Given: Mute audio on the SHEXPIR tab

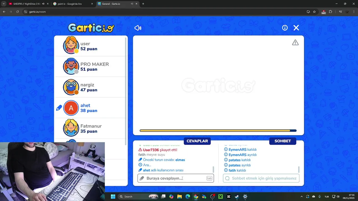Looking at the screenshot, I should tap(43, 4).
